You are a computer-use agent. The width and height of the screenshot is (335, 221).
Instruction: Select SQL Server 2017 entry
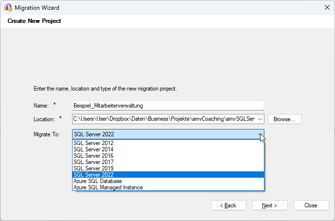[x=168, y=162]
